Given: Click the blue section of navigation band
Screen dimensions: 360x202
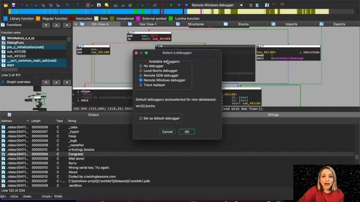Looking at the screenshot, I should [71, 11].
